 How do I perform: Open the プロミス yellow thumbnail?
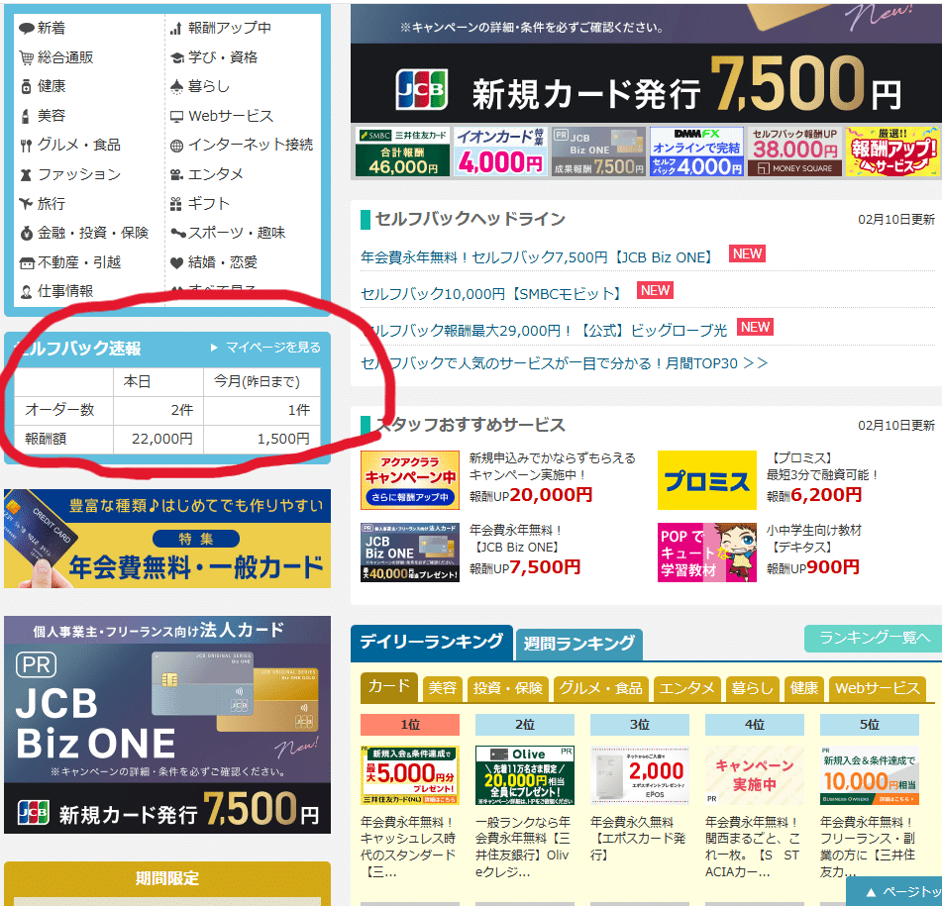(707, 480)
